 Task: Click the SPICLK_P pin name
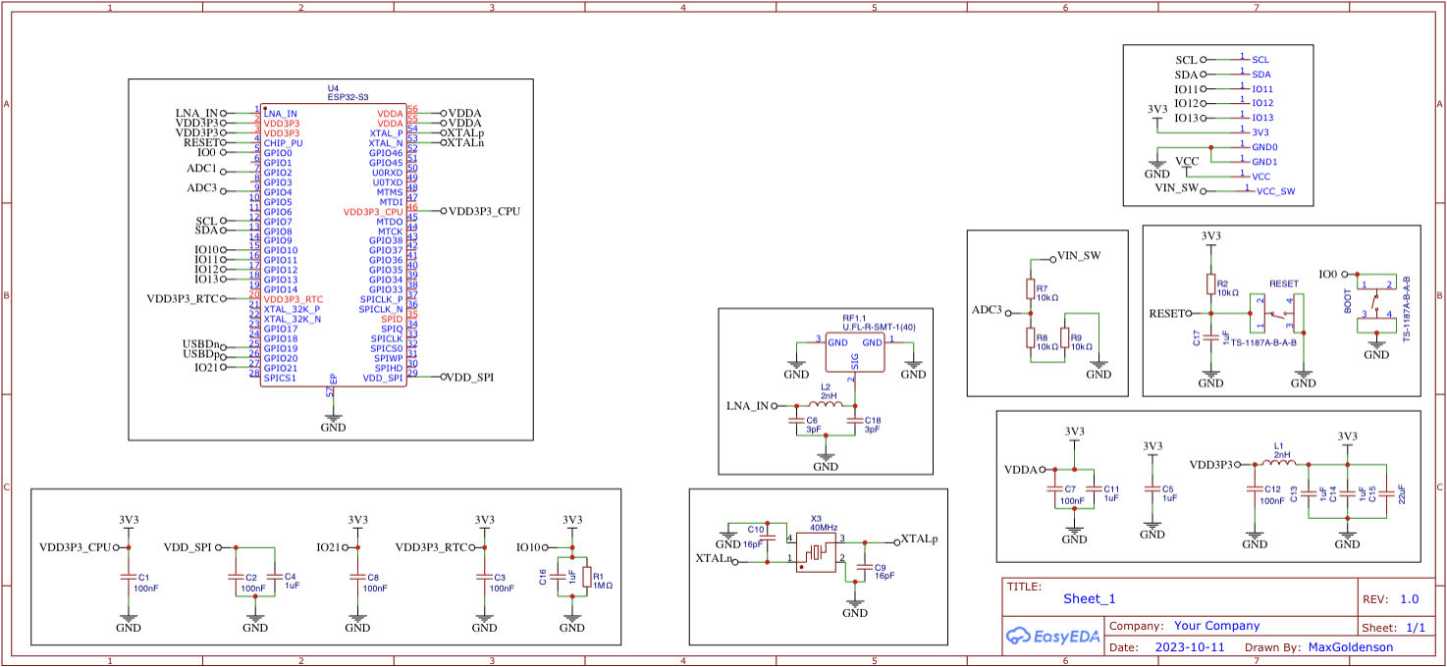click(x=381, y=299)
